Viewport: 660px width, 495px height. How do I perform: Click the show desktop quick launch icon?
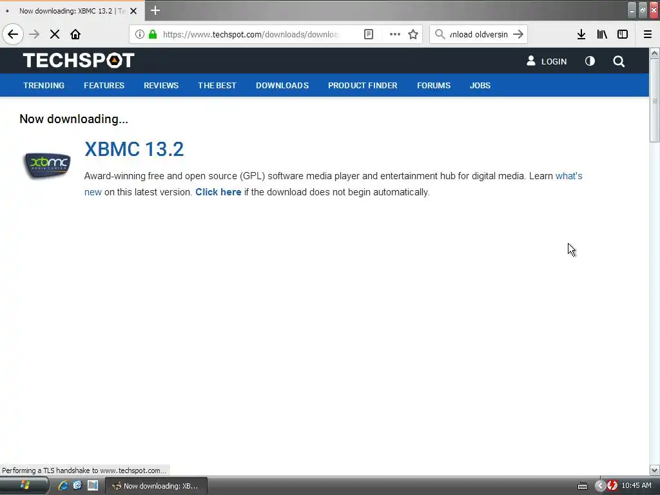point(93,486)
